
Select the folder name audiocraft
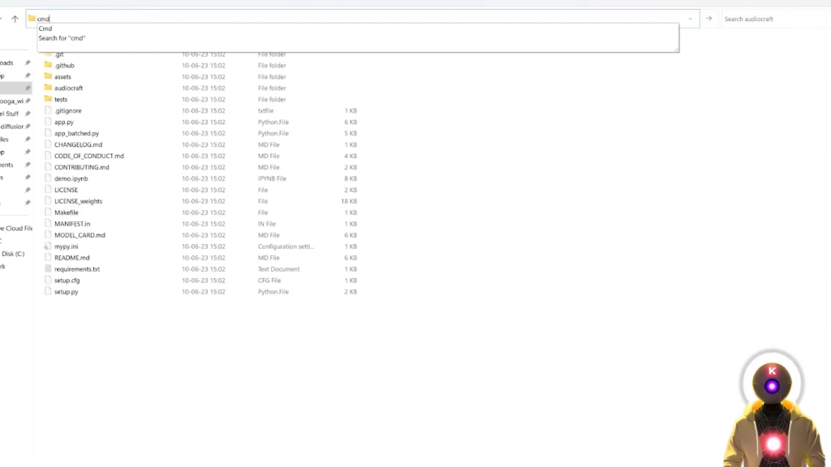tap(68, 88)
